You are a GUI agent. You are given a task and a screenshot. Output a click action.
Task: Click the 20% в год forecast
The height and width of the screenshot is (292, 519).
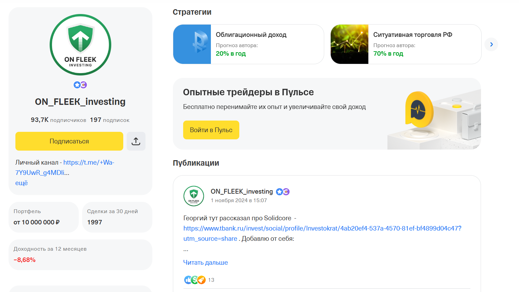click(231, 54)
